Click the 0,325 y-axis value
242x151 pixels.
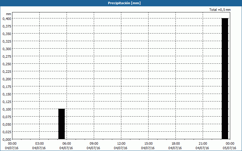7,41
